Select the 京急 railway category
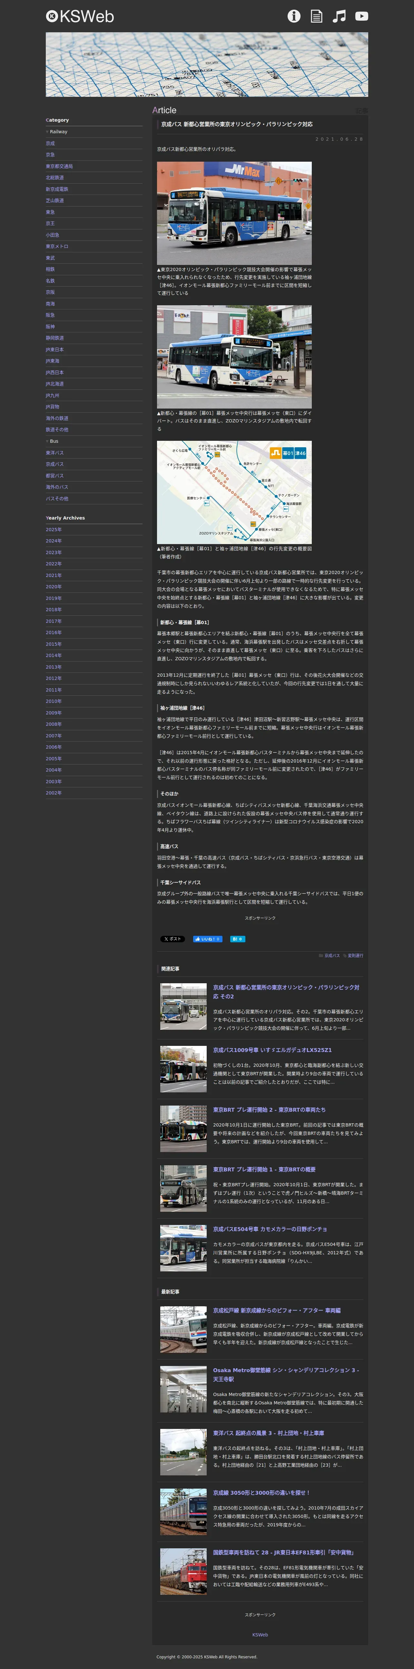The image size is (414, 1669). tap(50, 155)
